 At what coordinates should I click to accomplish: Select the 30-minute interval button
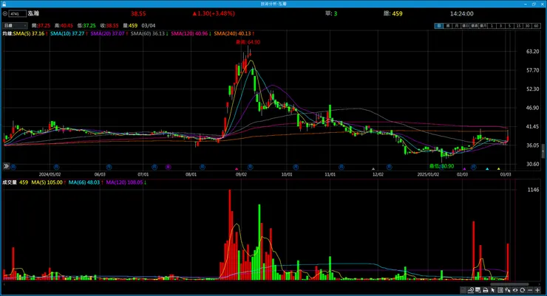528,26
